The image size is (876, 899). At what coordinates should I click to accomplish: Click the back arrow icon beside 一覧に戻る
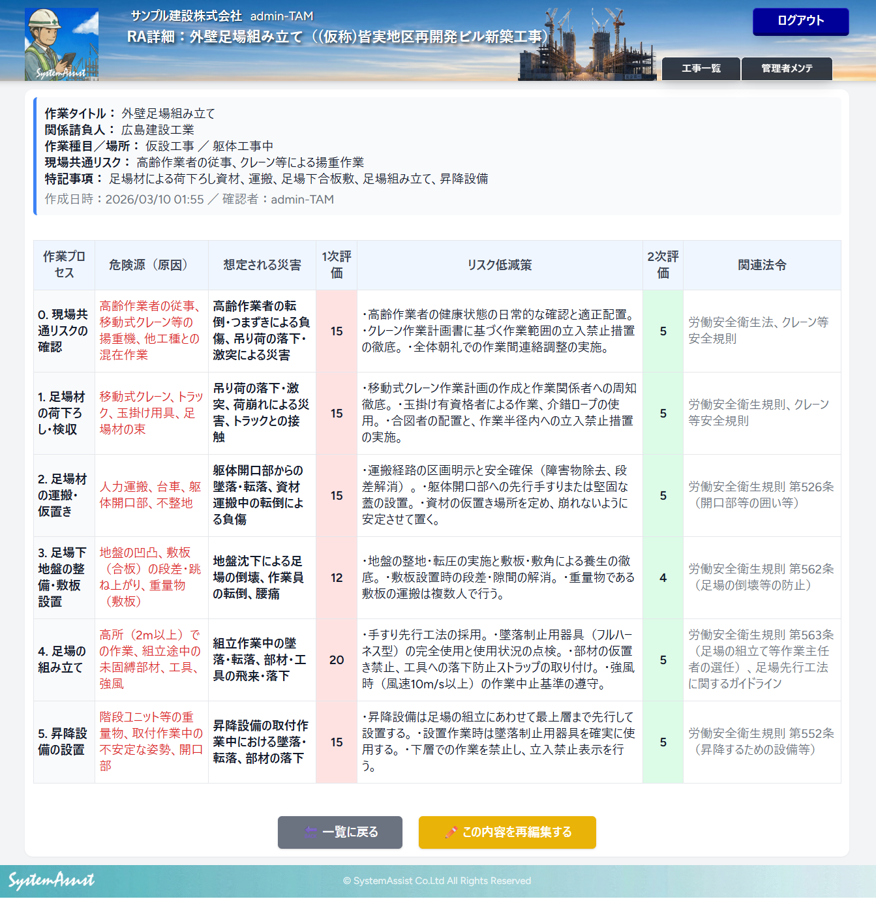pos(311,832)
